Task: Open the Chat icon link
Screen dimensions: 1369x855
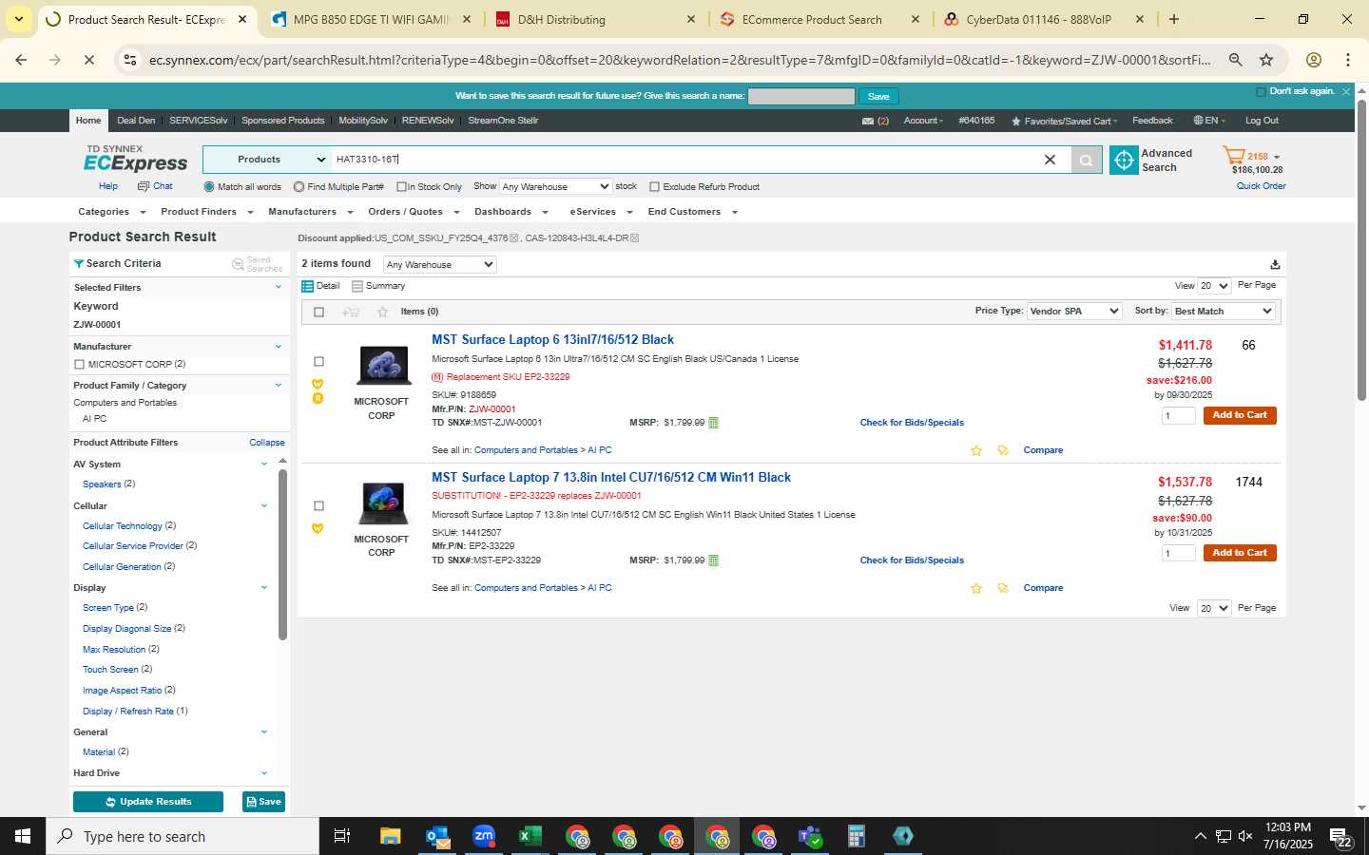Action: coord(155,186)
